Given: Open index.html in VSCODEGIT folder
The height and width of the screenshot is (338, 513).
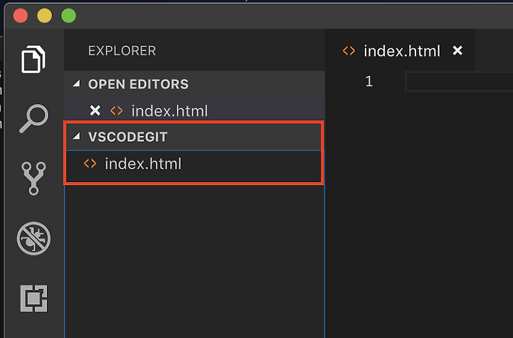Looking at the screenshot, I should pos(194,164).
